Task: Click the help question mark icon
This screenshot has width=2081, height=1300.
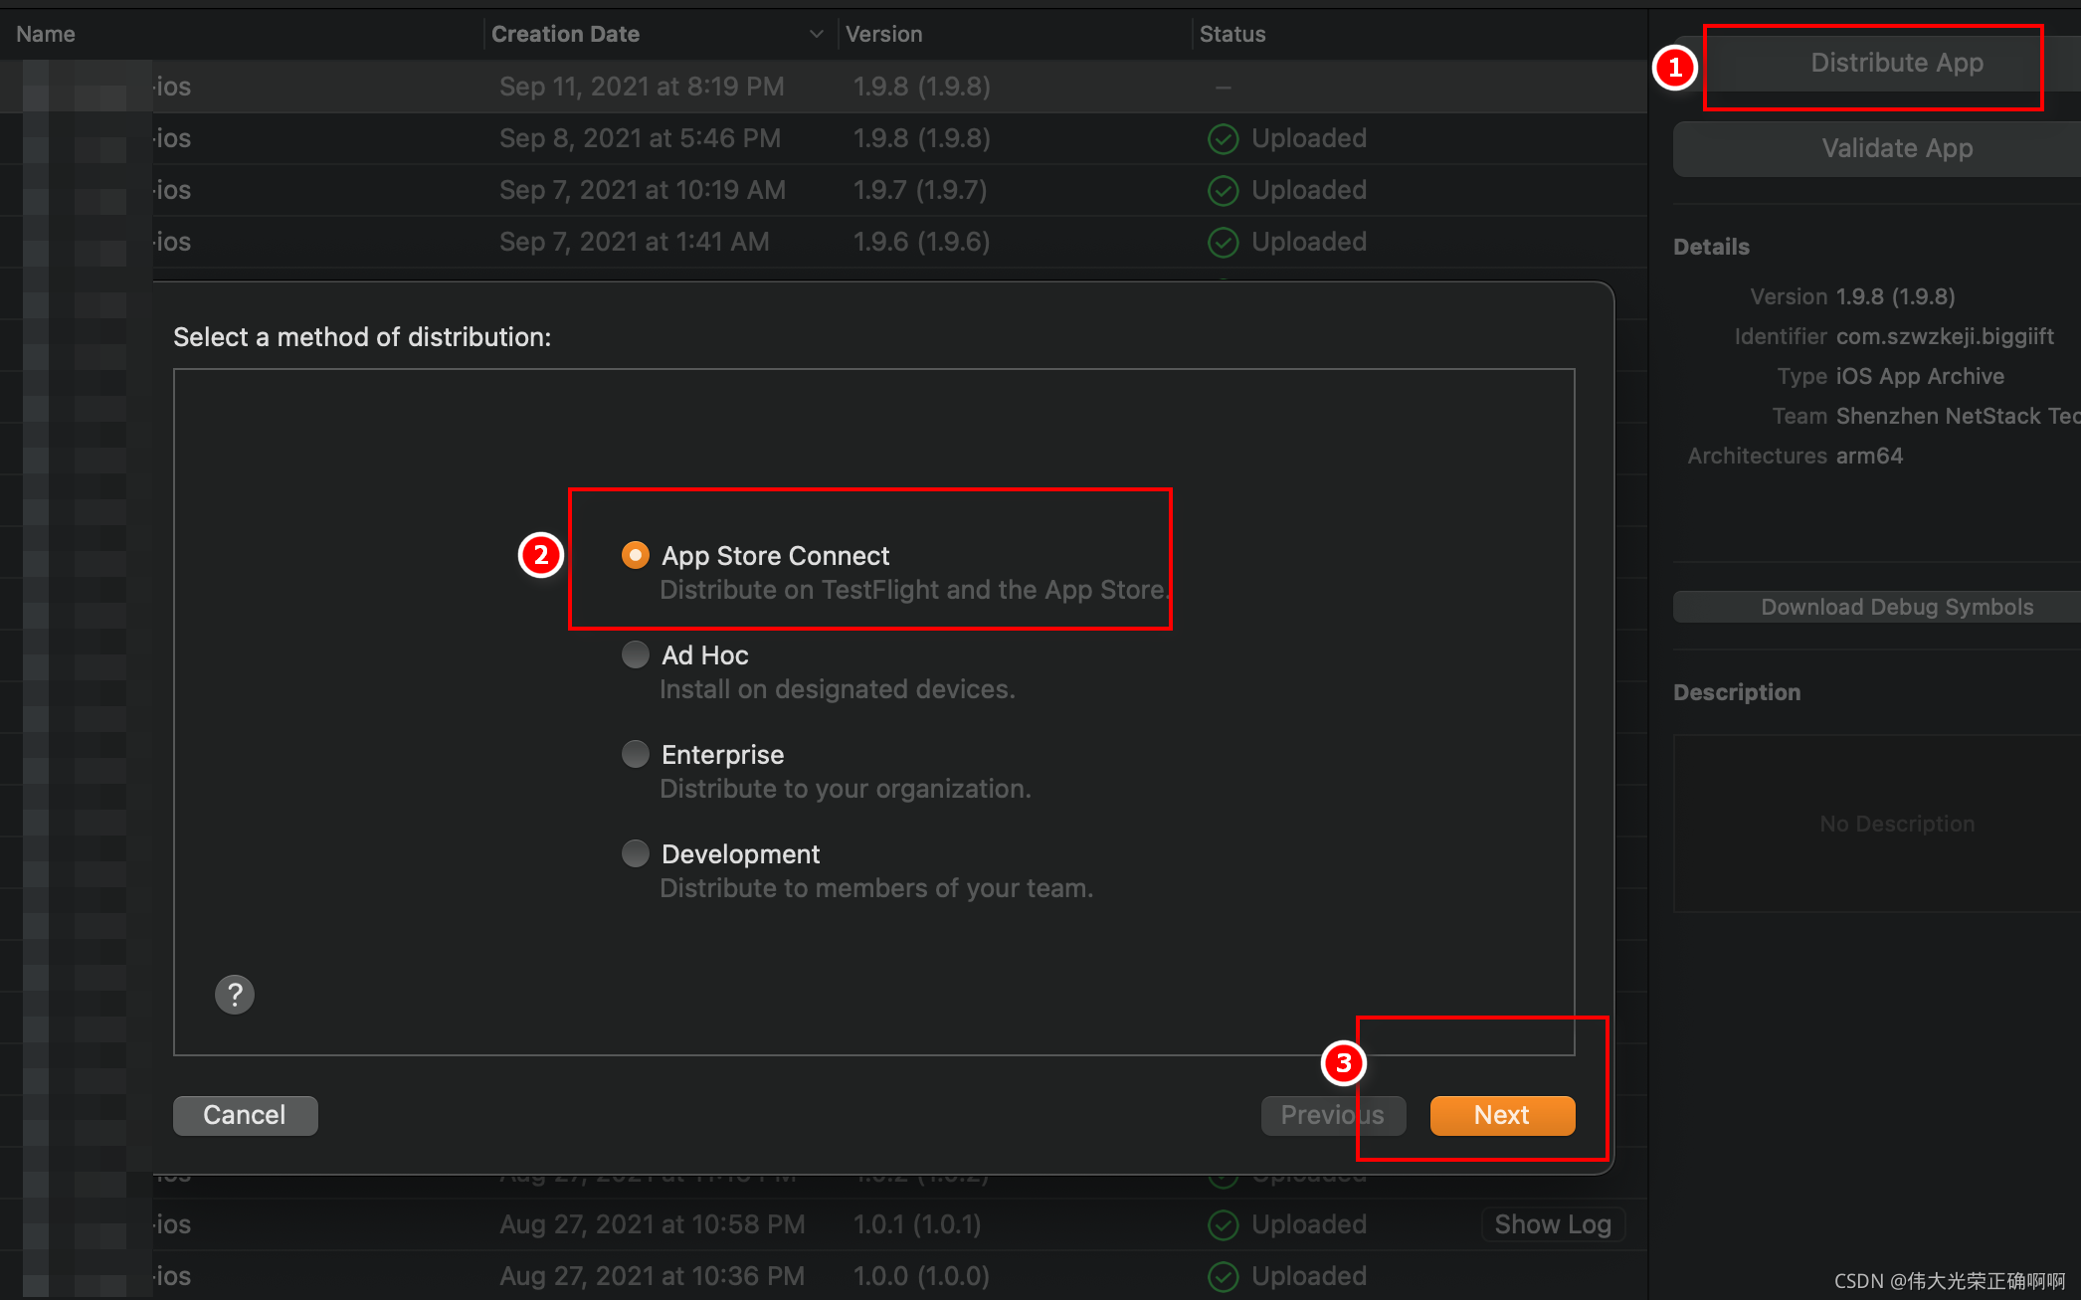Action: click(x=235, y=994)
